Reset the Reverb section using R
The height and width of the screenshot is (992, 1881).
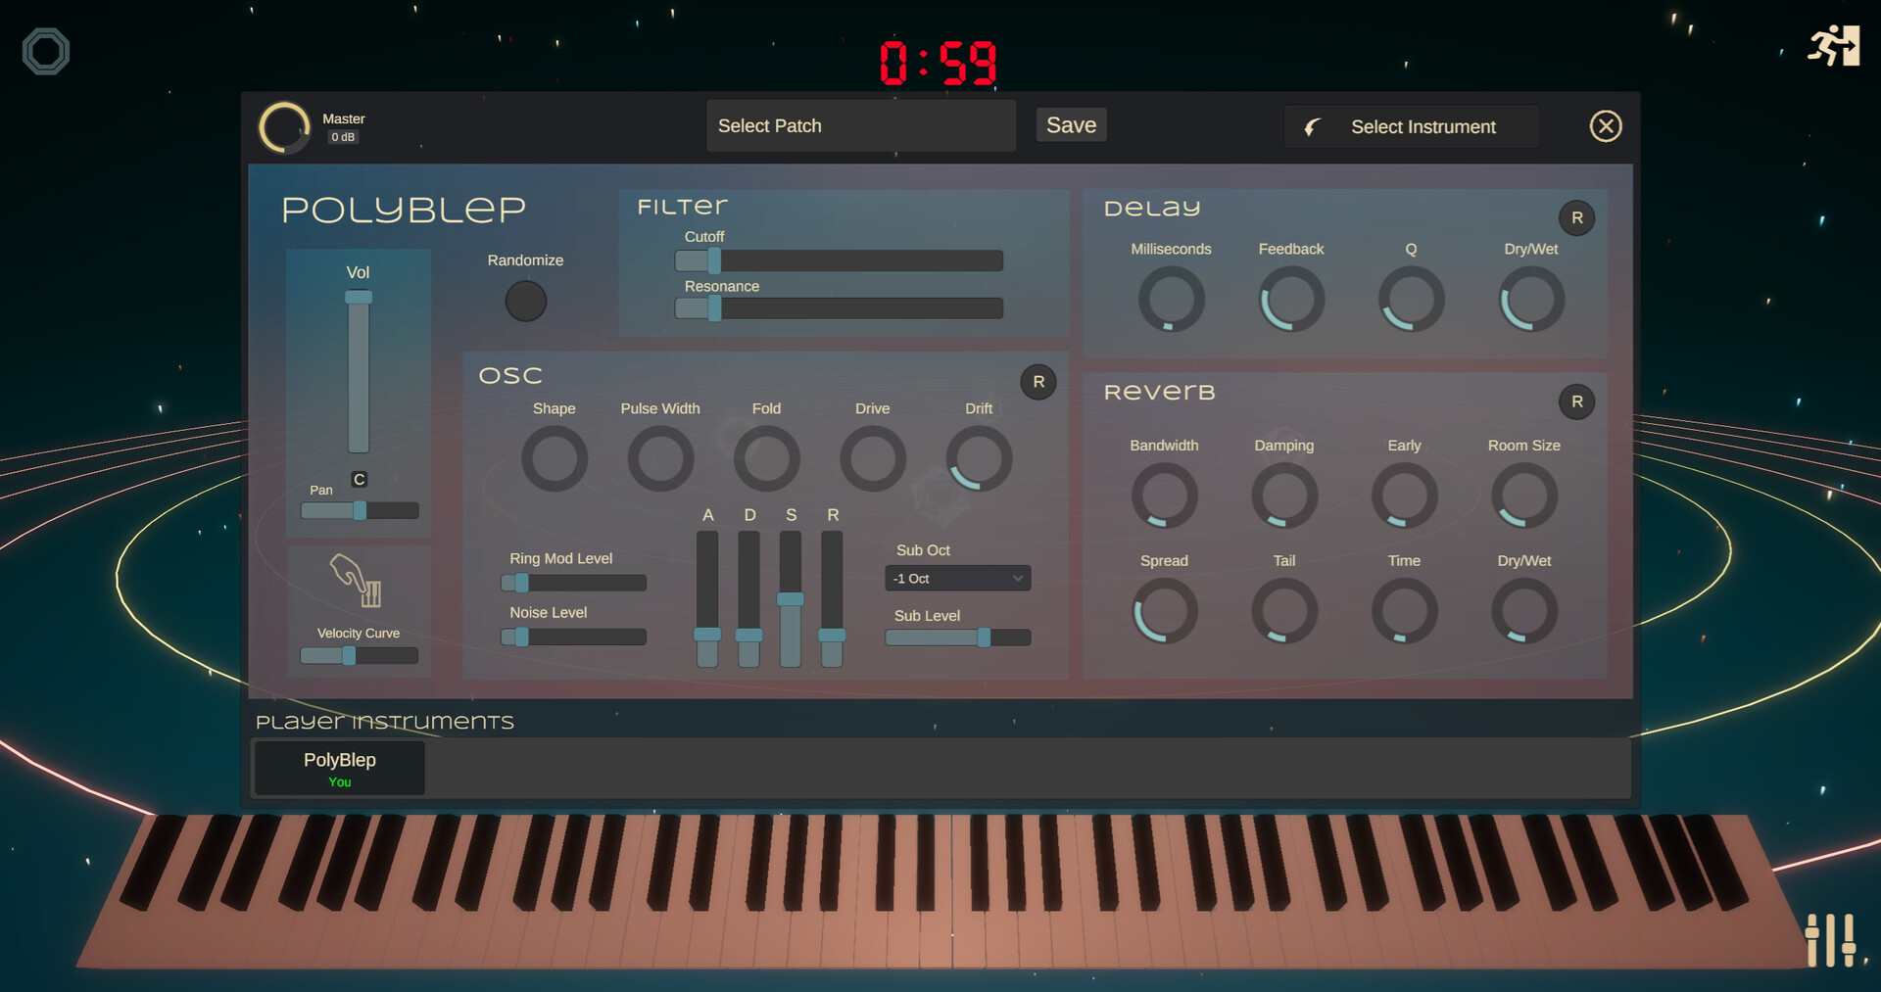[1576, 402]
